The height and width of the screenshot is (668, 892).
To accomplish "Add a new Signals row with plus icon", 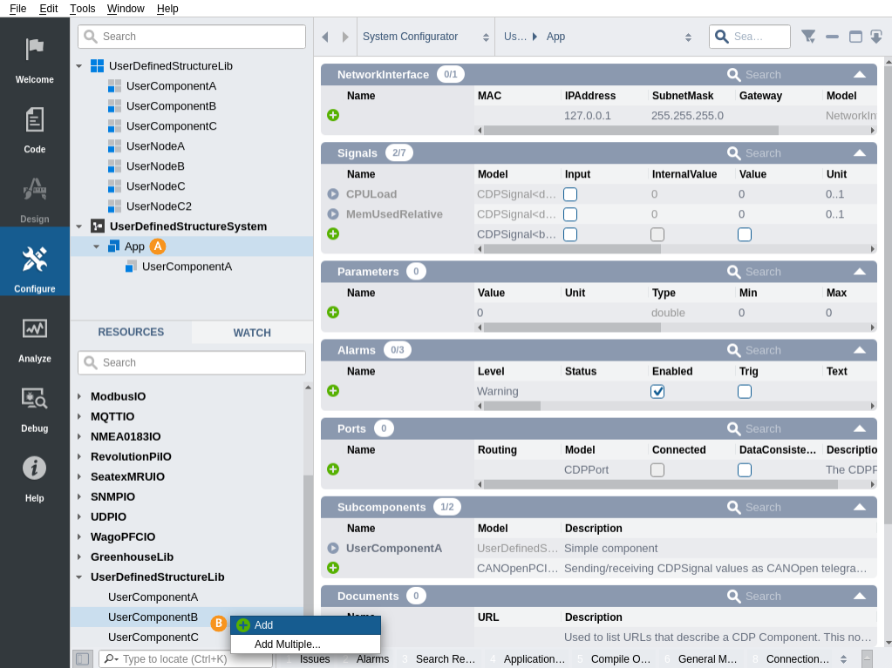I will 333,234.
